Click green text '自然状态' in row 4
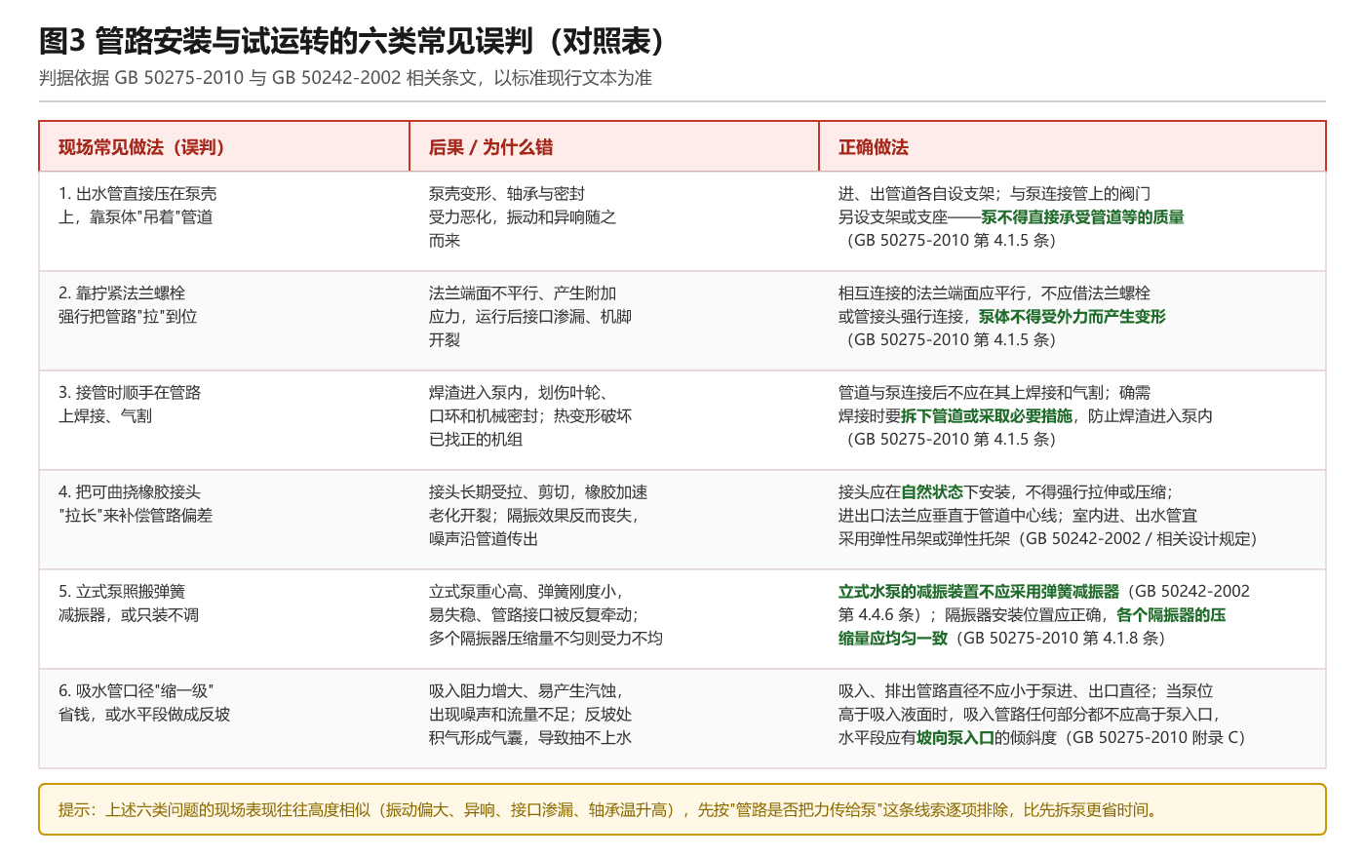This screenshot has width=1365, height=858. 932,492
